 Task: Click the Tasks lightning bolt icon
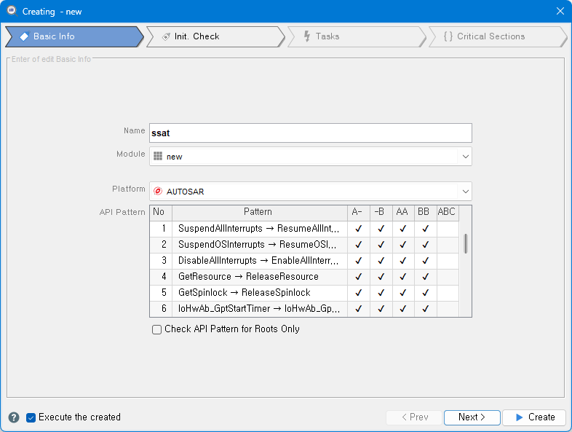[306, 36]
